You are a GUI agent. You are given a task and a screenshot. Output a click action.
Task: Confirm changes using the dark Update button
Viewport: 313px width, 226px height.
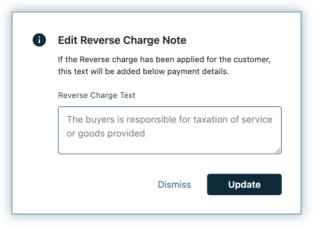(244, 184)
